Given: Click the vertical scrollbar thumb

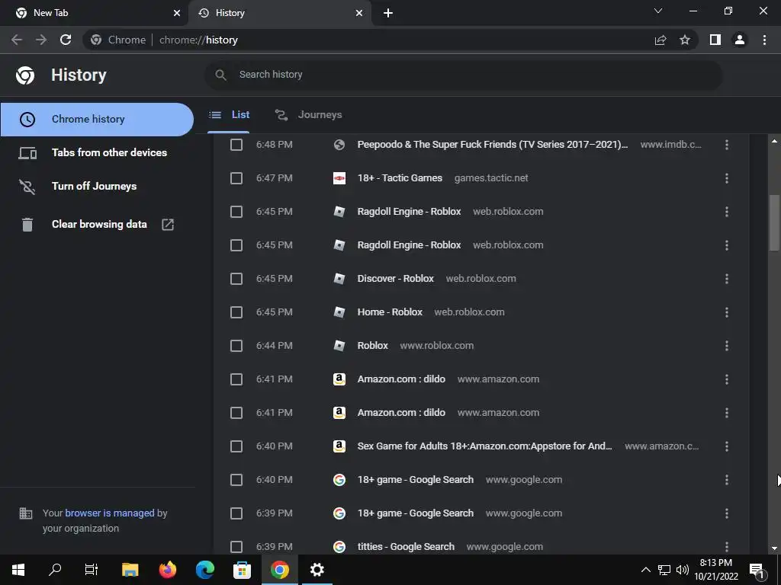Looking at the screenshot, I should point(773,223).
